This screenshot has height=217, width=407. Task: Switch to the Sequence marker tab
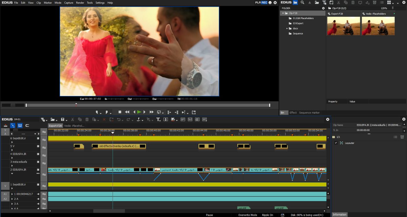[309, 113]
